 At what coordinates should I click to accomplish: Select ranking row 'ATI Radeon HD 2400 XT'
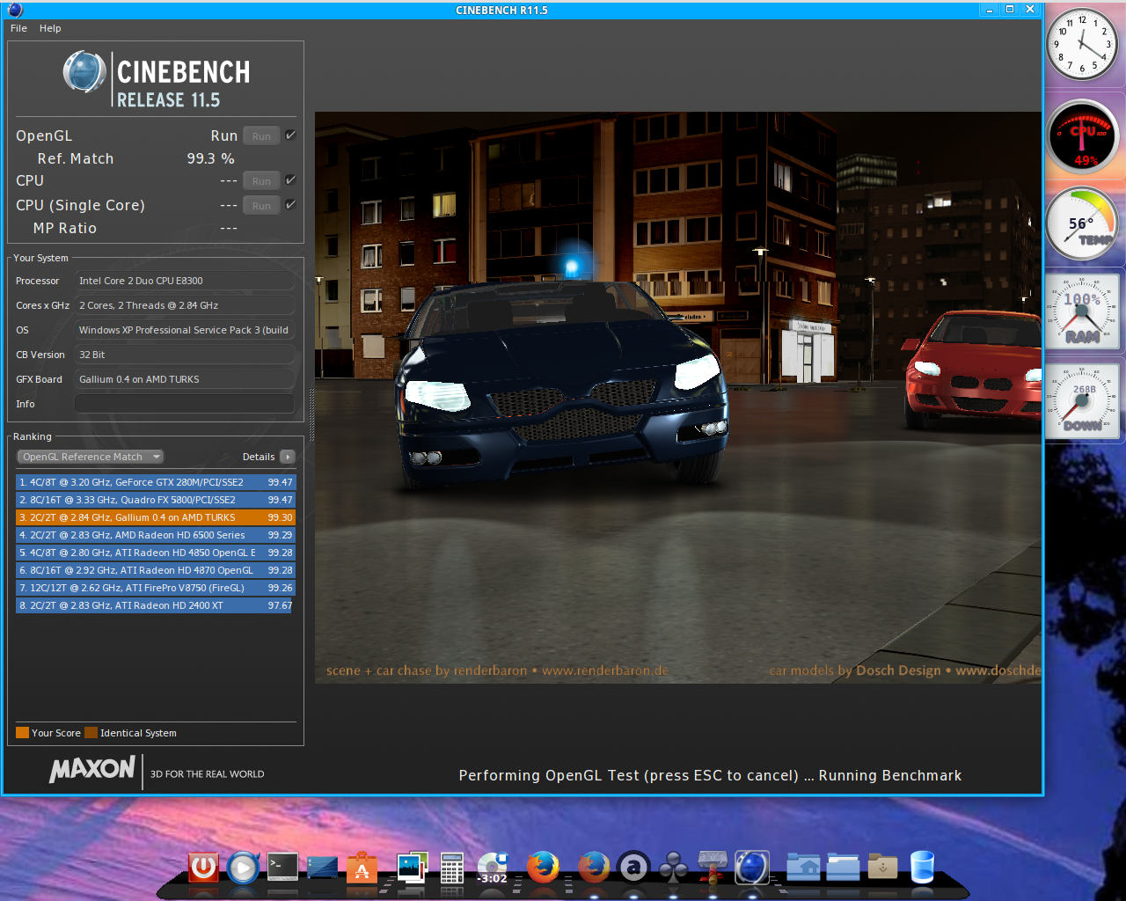click(x=156, y=605)
